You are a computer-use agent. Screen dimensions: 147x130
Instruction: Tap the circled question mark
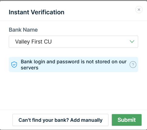[x=133, y=65]
